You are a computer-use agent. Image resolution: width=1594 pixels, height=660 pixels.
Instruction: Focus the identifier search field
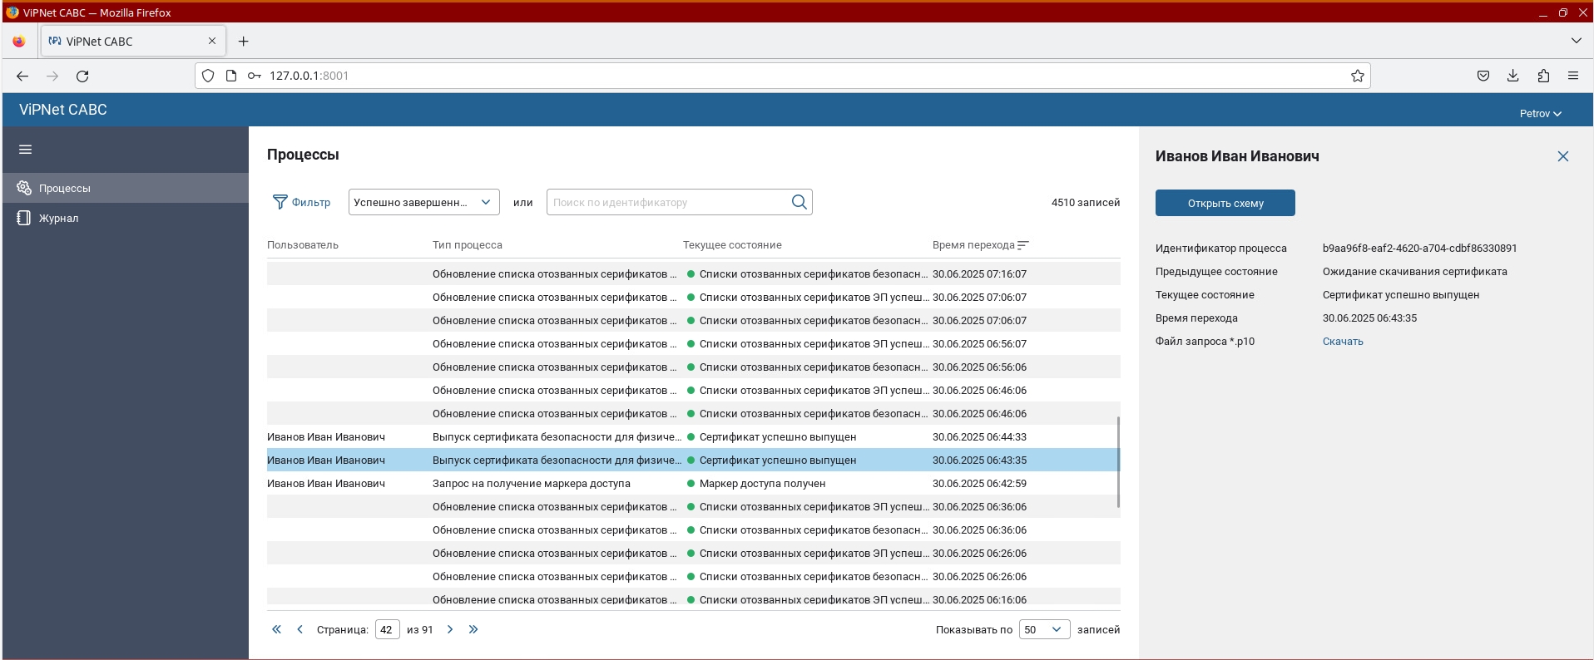(x=667, y=202)
